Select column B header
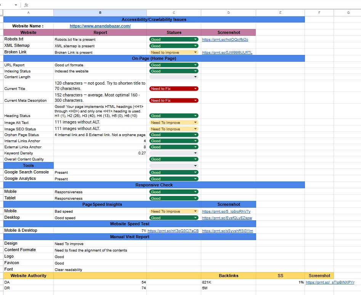Image resolution: width=361 pixels, height=295 pixels. coord(100,13)
